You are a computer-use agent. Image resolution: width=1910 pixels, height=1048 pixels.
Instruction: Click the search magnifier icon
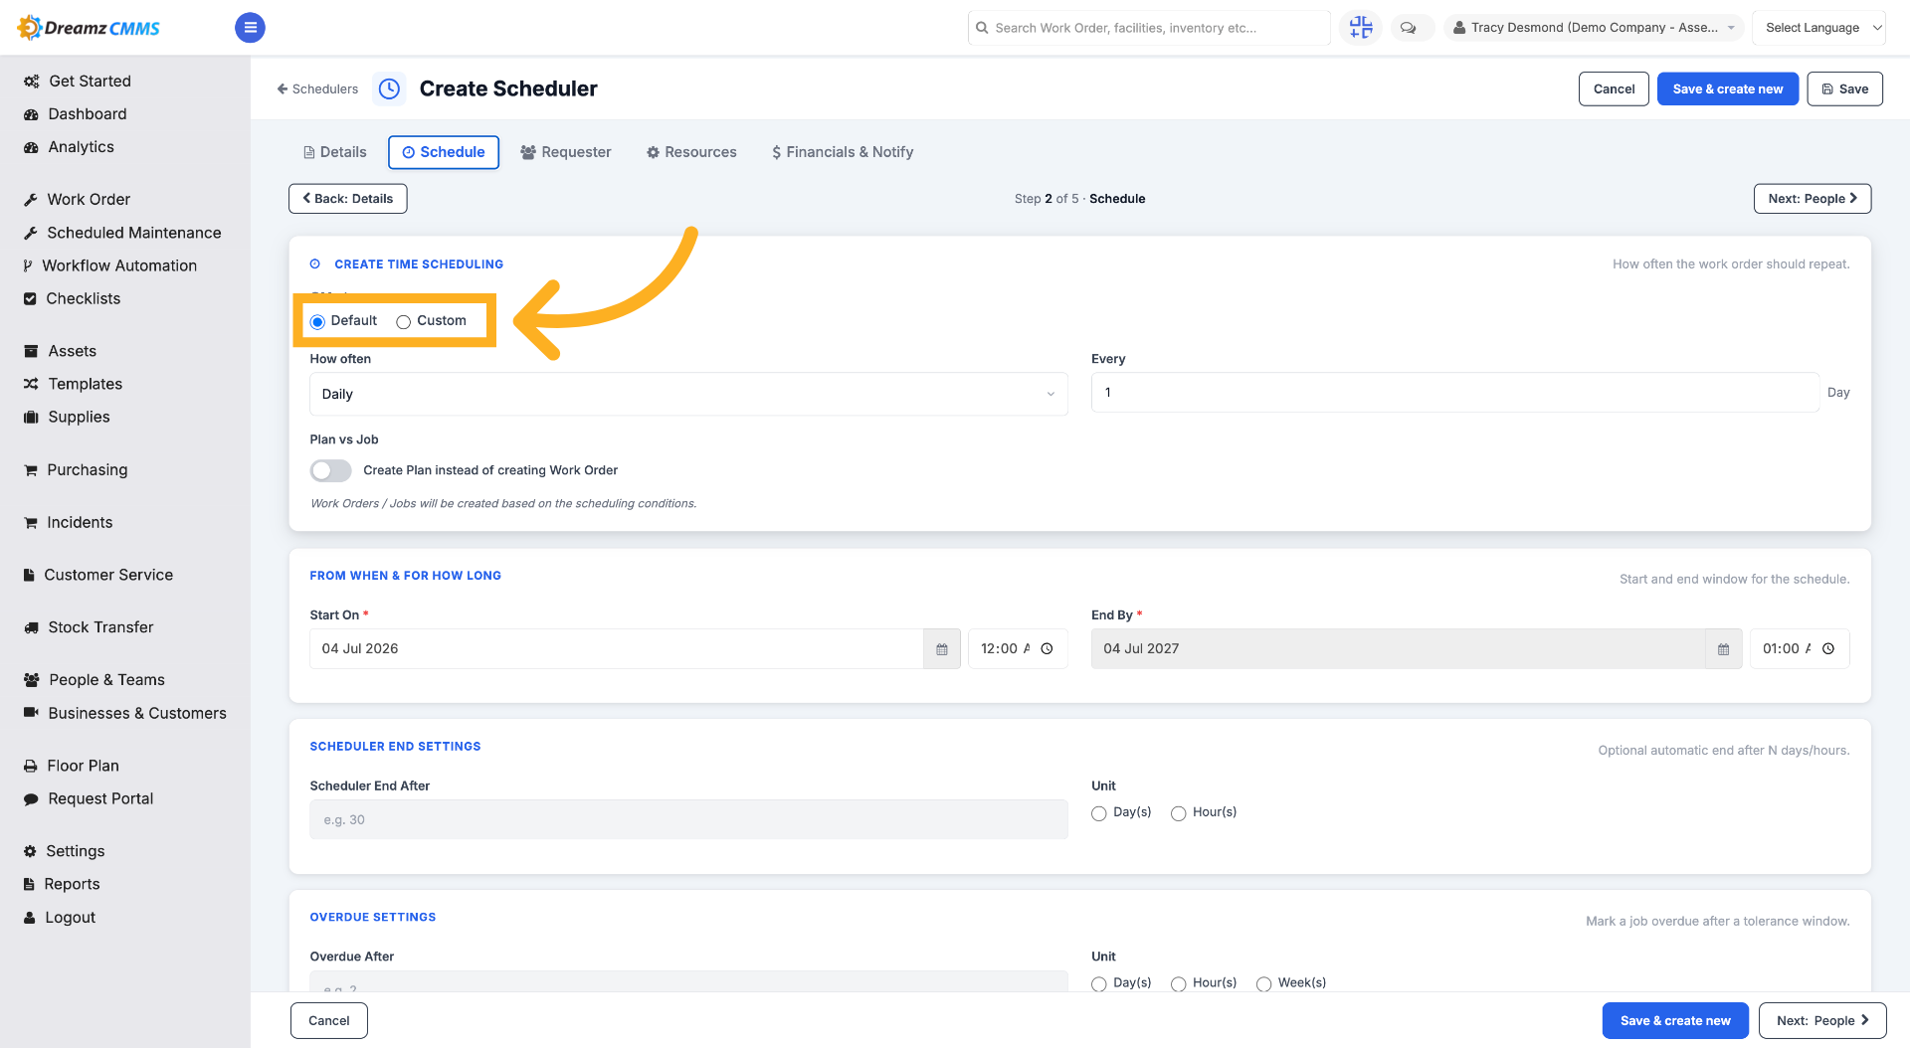(982, 28)
